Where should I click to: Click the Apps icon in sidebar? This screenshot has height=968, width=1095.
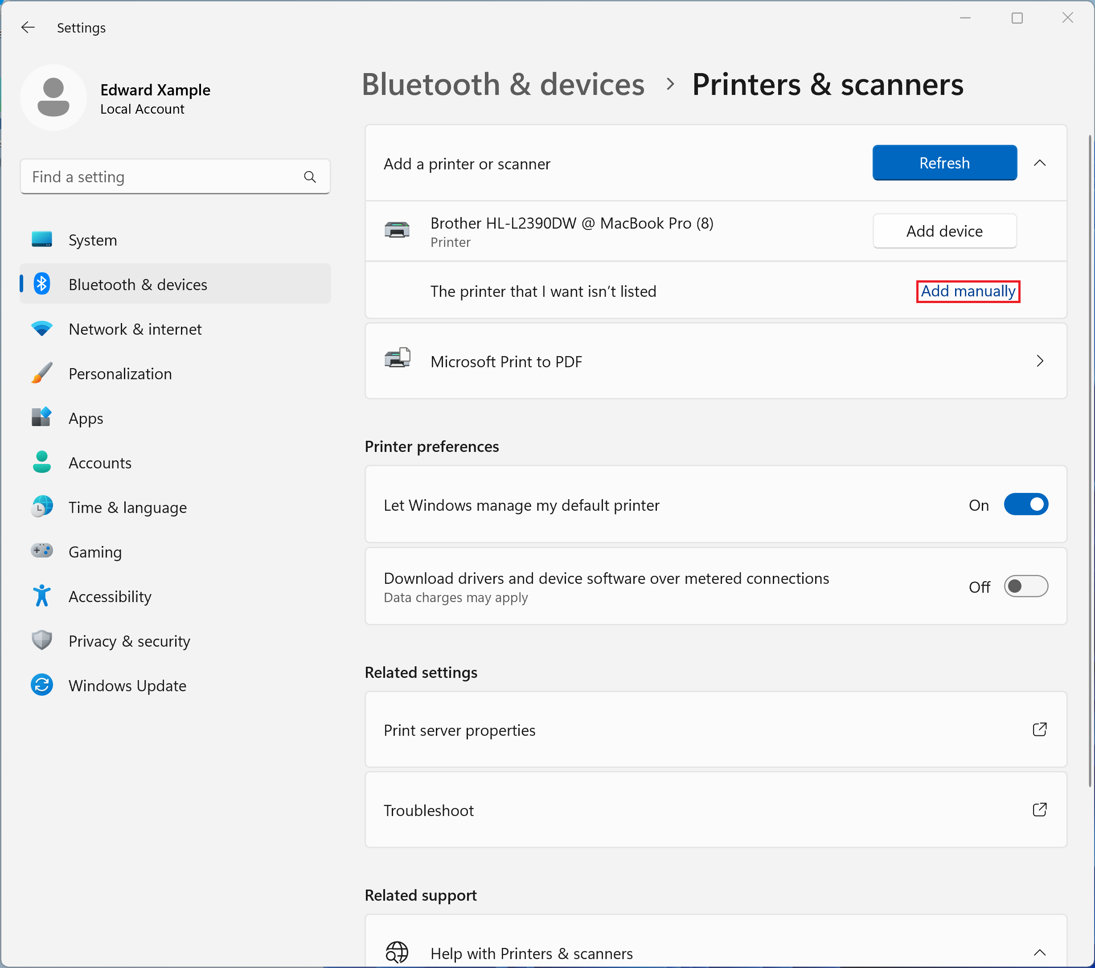click(x=42, y=417)
